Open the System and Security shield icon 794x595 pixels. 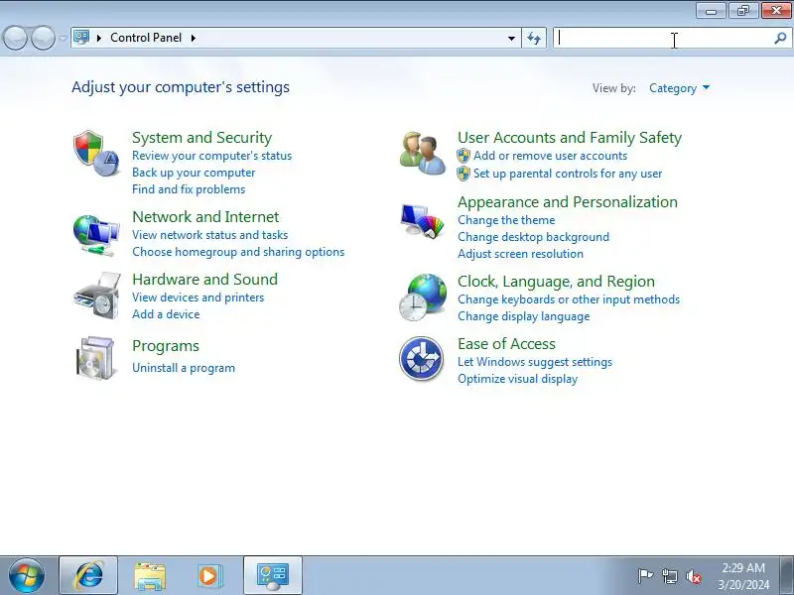96,154
